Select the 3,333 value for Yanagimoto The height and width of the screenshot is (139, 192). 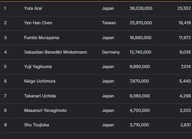[x=185, y=110]
